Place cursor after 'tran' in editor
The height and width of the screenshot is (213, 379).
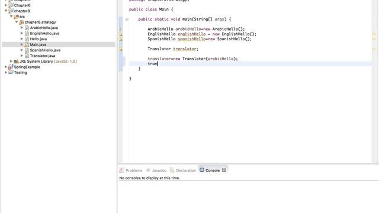coord(158,64)
